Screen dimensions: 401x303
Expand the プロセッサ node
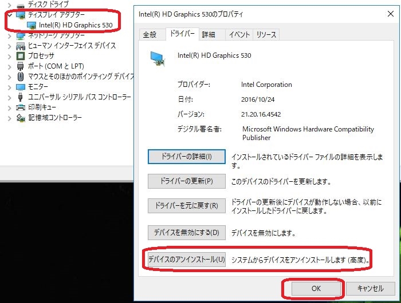click(x=10, y=56)
